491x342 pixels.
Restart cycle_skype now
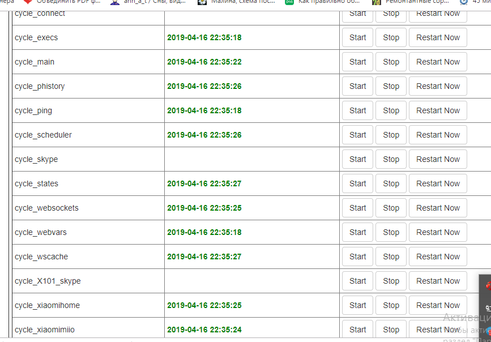coord(438,159)
